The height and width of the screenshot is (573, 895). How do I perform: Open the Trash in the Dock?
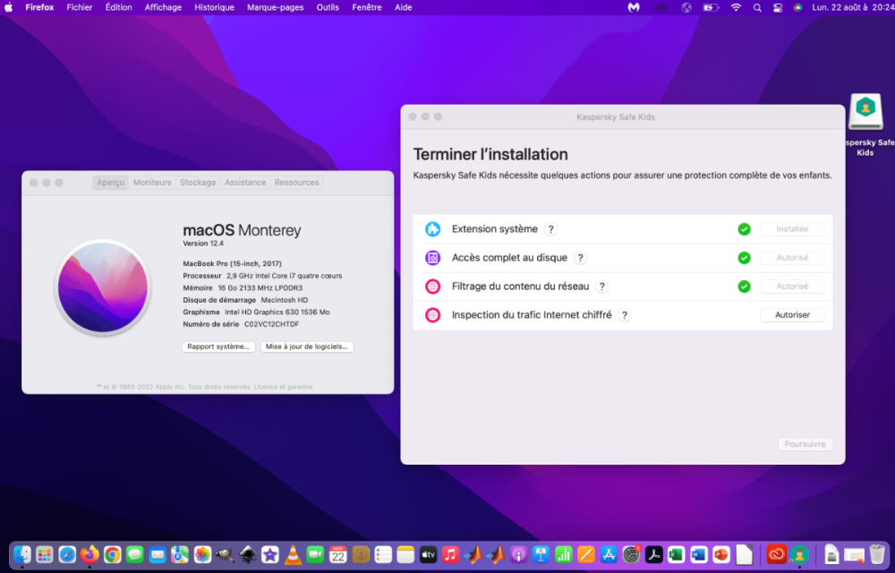877,554
